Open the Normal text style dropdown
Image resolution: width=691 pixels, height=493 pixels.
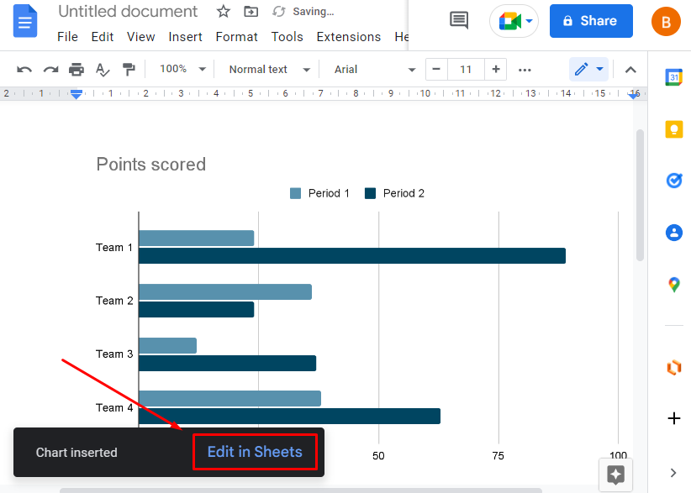pos(269,70)
